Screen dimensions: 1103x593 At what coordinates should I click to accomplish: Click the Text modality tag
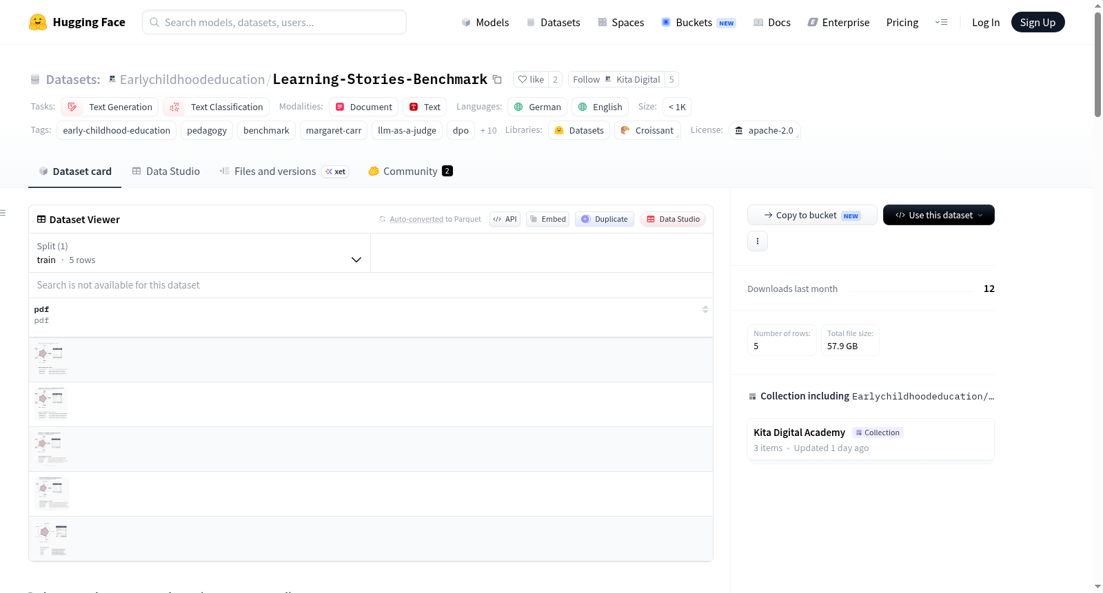click(425, 107)
